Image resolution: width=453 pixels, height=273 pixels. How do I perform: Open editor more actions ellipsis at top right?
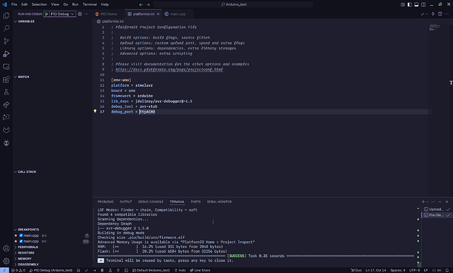pos(447,14)
